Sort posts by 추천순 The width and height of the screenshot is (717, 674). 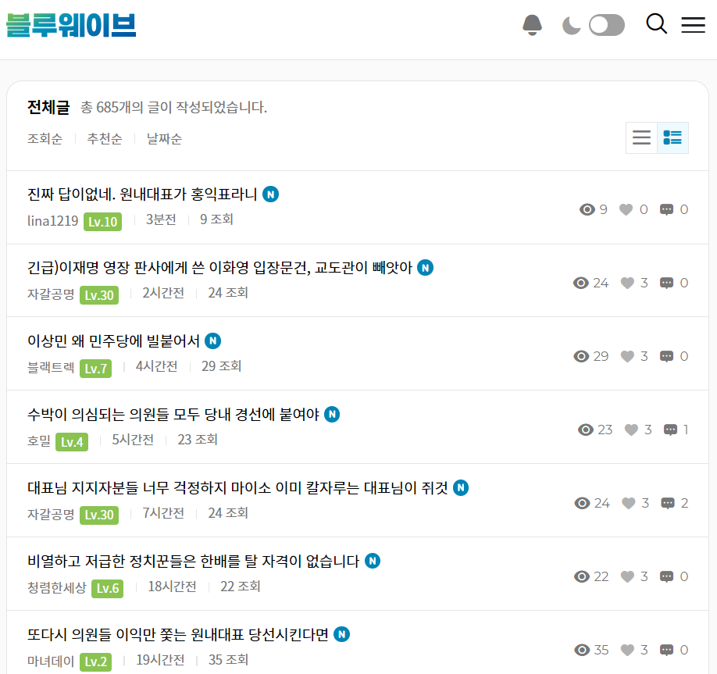coord(105,138)
